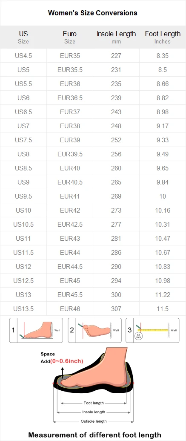Select the Insole Length mm header
Image resolution: width=186 pixels, height=441 pixels.
coord(116,37)
